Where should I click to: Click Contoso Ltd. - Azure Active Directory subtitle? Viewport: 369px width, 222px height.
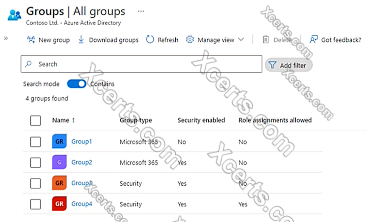(x=73, y=23)
